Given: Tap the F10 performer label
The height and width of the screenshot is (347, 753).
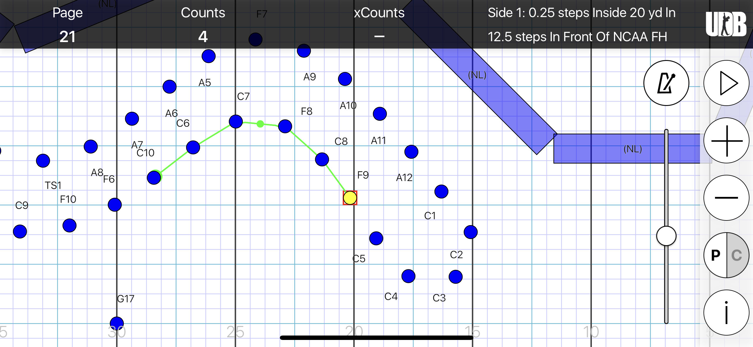Looking at the screenshot, I should [x=68, y=200].
